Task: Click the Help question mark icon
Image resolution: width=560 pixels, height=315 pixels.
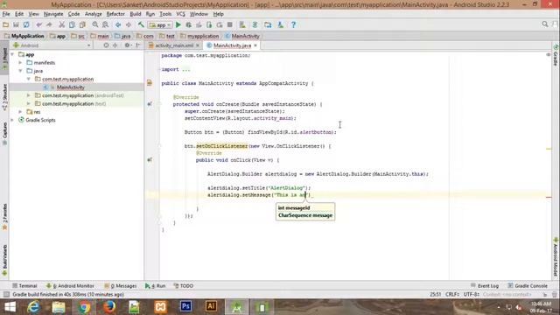Action: [293, 24]
